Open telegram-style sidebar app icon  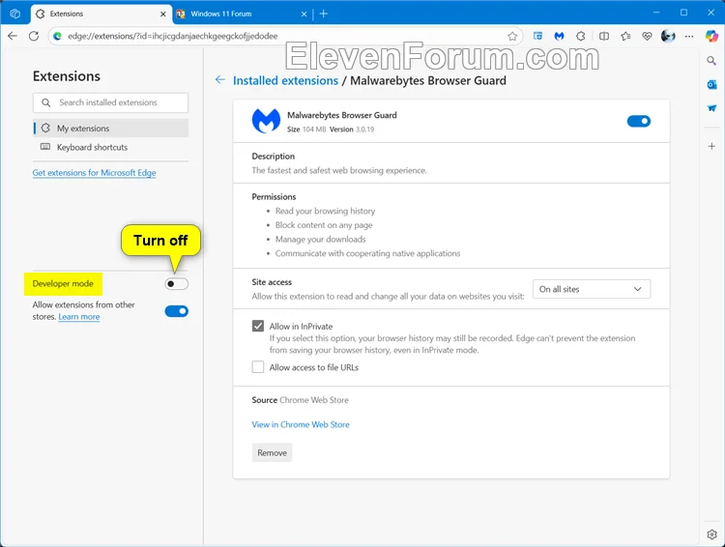point(711,108)
